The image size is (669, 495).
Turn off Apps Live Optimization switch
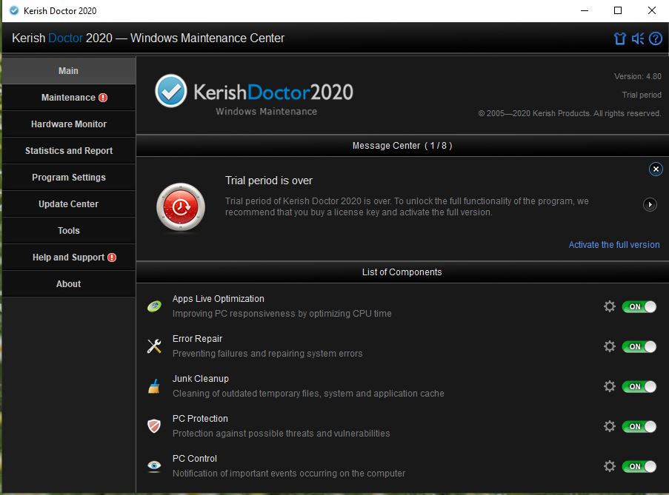(639, 307)
